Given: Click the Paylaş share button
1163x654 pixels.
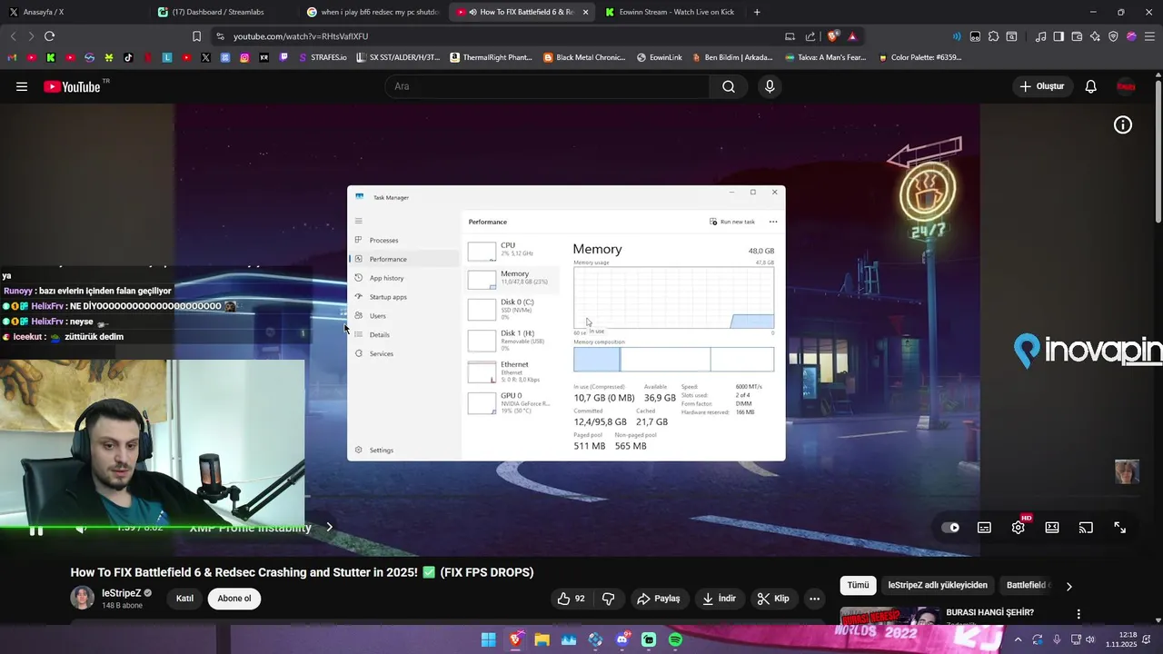Looking at the screenshot, I should 659,599.
